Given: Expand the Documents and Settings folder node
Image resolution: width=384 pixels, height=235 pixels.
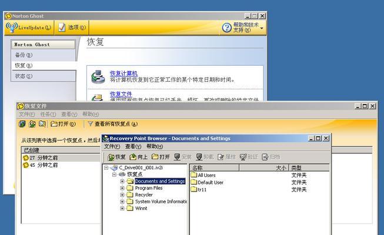Looking at the screenshot, I should coord(122,182).
